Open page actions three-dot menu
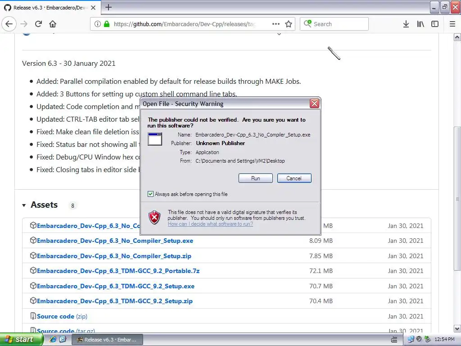Screen dimensions: 461x346 point(276,24)
